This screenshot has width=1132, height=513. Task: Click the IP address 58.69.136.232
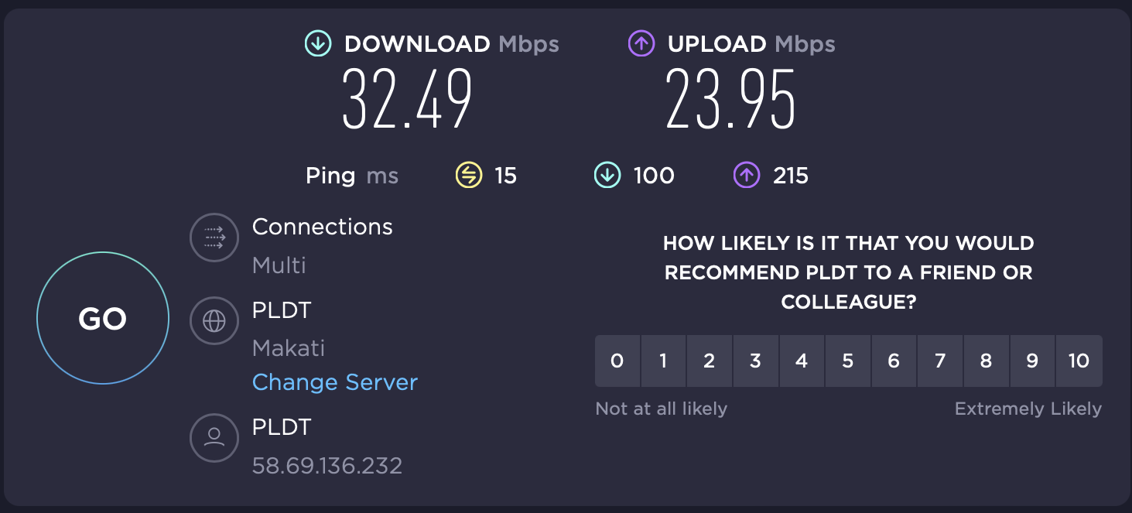[327, 466]
